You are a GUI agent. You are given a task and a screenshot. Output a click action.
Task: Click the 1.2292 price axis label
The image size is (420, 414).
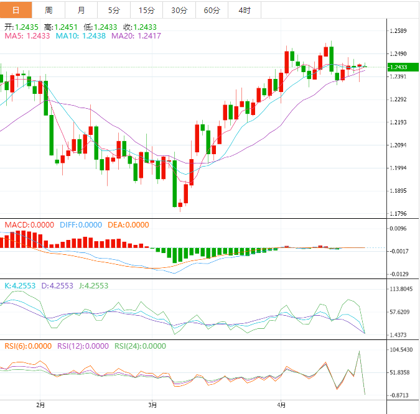tap(398, 99)
